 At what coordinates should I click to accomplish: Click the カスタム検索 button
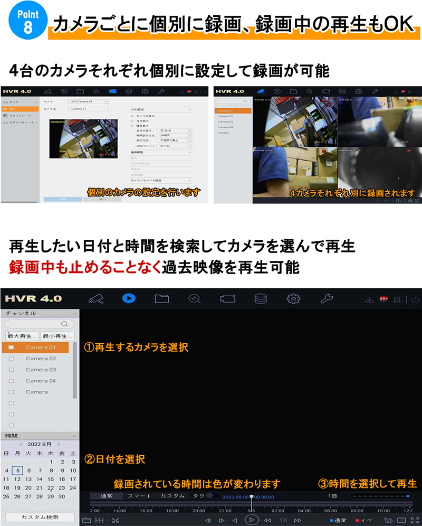tap(40, 517)
